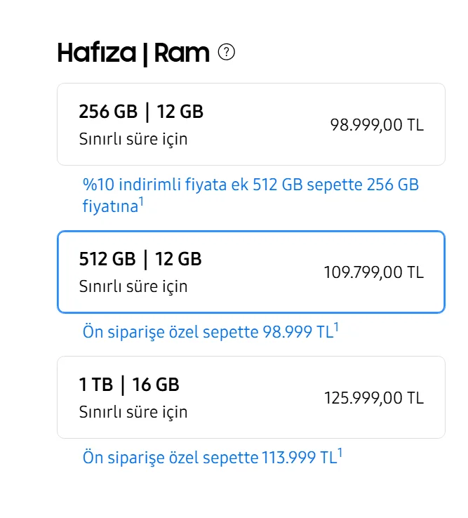468x518 pixels.
Task: Open the Ön siparişe özel sepette 113.999 TL link
Action: [x=209, y=458]
